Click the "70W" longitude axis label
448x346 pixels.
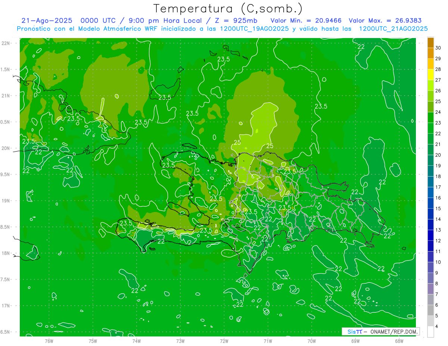tap(312, 341)
